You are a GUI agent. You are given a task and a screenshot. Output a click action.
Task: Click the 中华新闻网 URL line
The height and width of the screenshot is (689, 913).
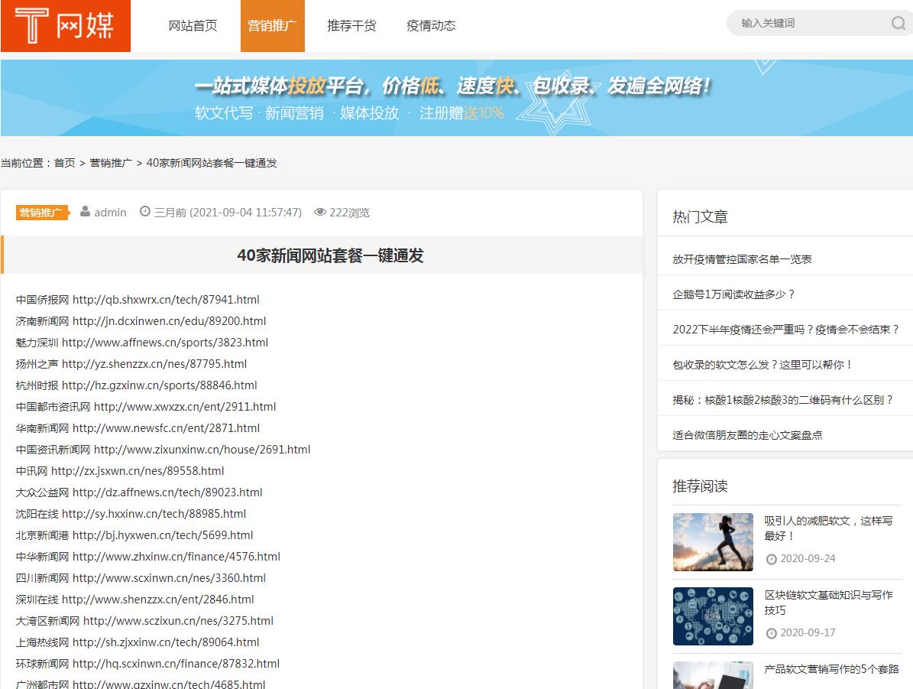pyautogui.click(x=148, y=557)
